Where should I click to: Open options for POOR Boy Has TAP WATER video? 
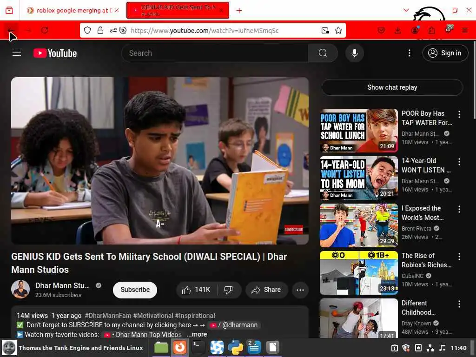[459, 114]
